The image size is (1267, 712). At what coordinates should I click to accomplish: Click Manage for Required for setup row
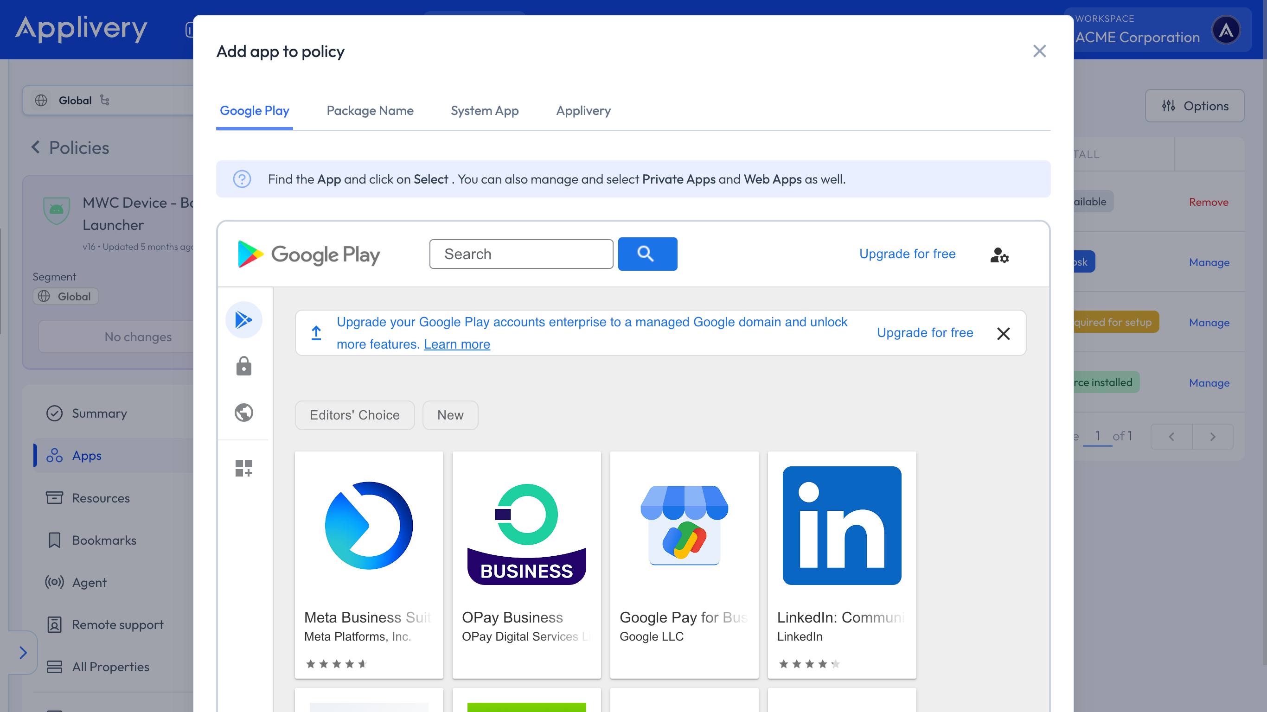[x=1209, y=323]
